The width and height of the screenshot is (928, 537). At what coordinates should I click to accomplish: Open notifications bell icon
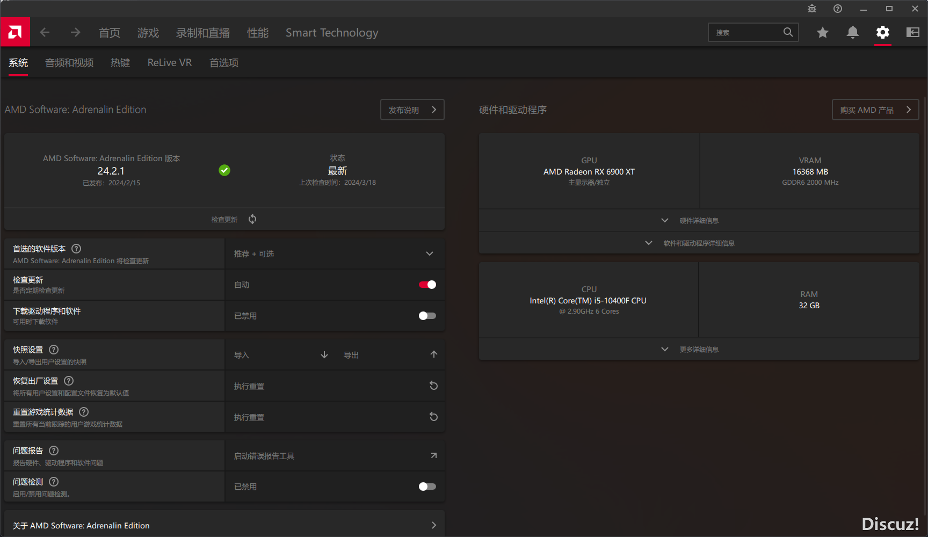pyautogui.click(x=852, y=33)
